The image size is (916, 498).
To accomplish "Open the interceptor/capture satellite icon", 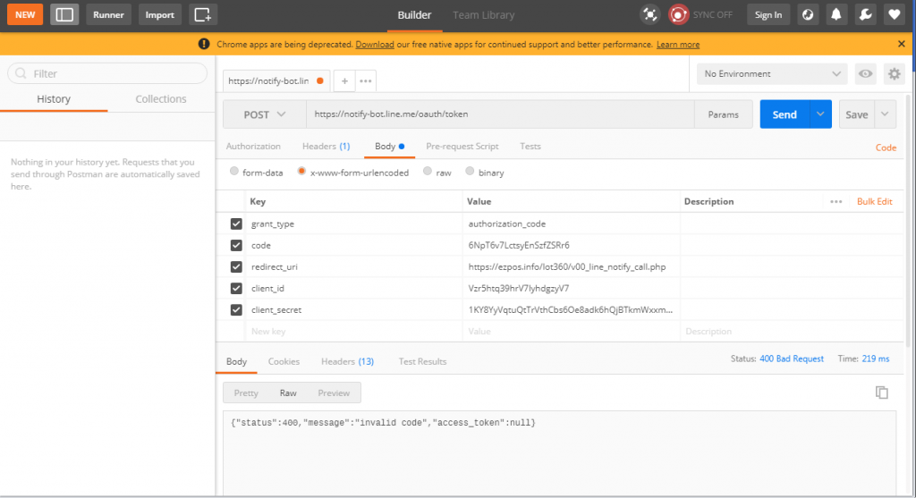I will (x=649, y=14).
